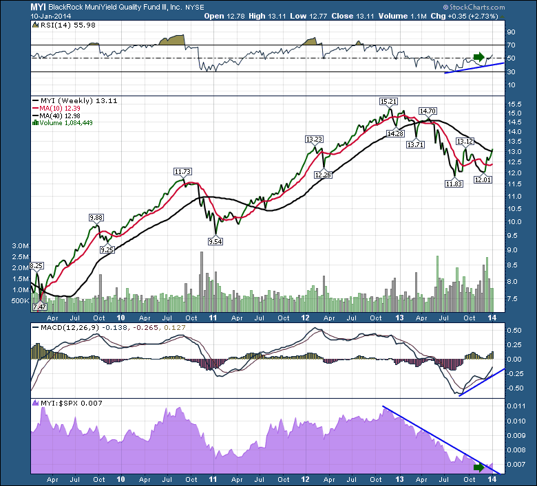Click the 0.008 tick on ratio axis

point(516,450)
